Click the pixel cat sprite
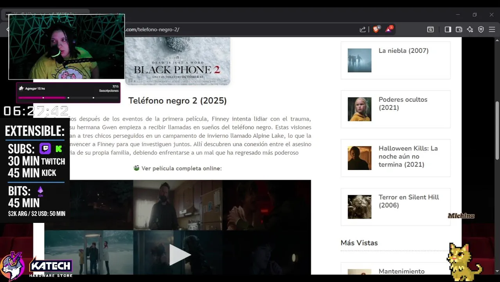 tap(464, 262)
